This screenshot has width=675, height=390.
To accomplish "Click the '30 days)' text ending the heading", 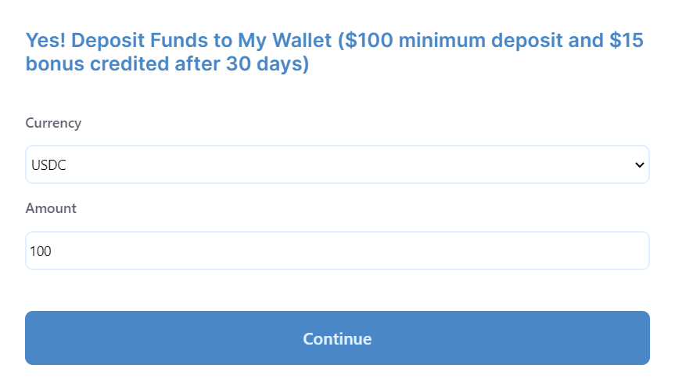I will (267, 63).
